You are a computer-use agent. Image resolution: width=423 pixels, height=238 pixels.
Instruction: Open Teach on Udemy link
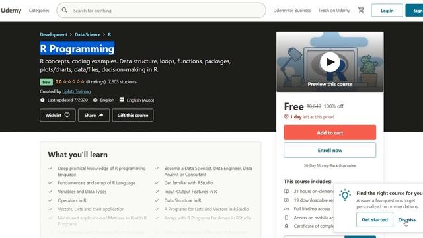coord(334,11)
